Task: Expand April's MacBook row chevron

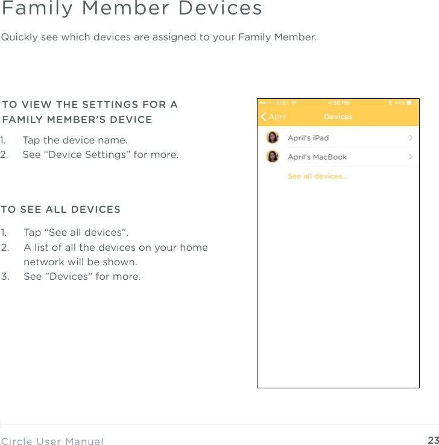Action: click(x=411, y=157)
